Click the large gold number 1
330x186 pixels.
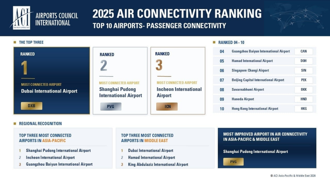point(24,68)
